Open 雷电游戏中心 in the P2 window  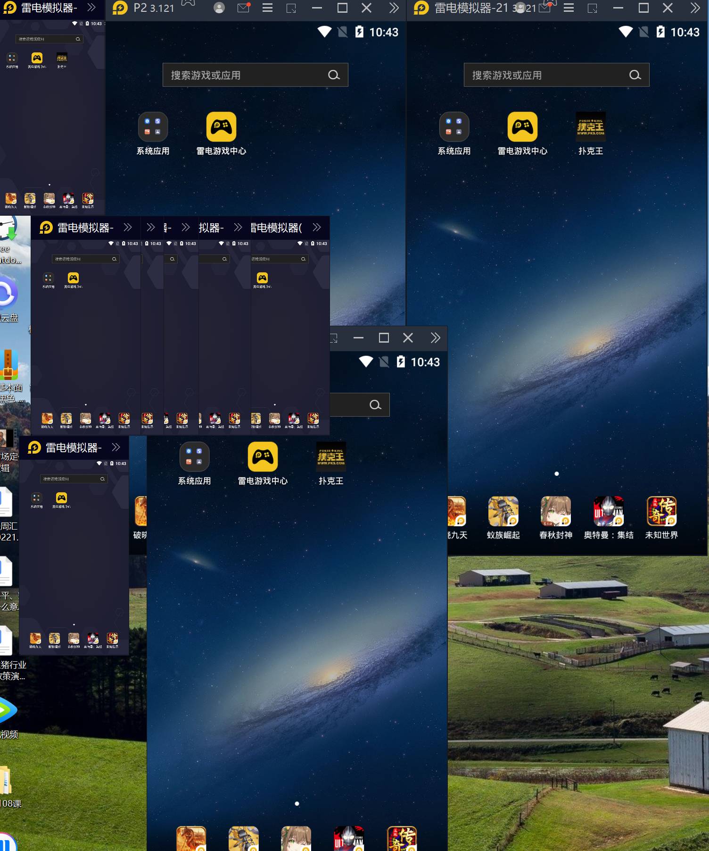point(221,127)
